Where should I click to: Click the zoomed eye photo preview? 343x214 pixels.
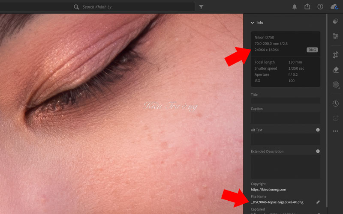[121, 114]
